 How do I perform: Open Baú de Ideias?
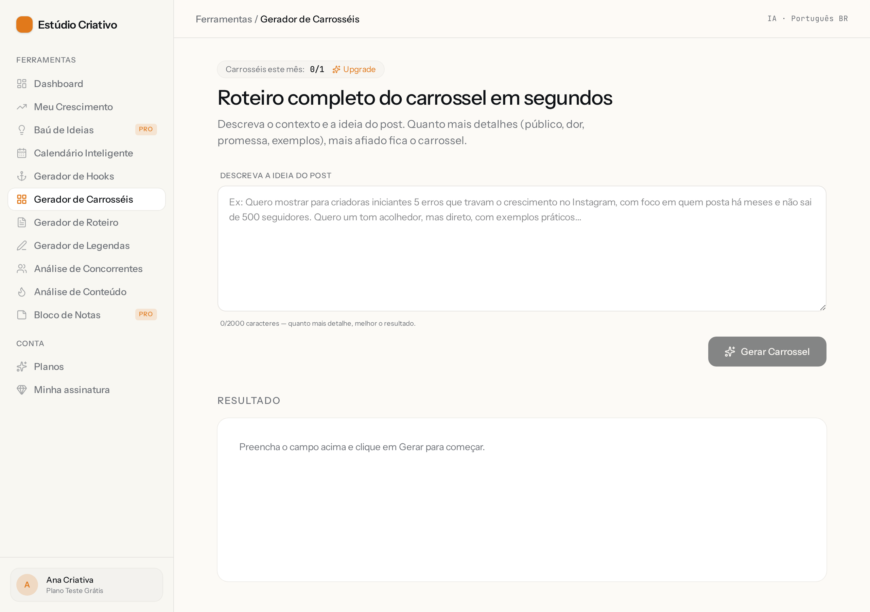pyautogui.click(x=87, y=130)
